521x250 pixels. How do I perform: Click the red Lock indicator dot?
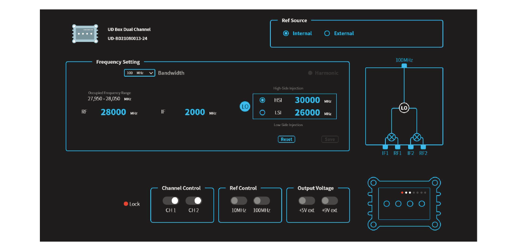click(126, 204)
